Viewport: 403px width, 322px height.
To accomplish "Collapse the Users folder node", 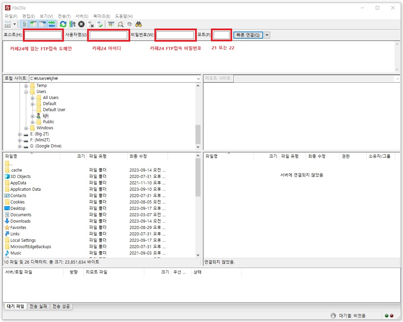I will (26, 92).
